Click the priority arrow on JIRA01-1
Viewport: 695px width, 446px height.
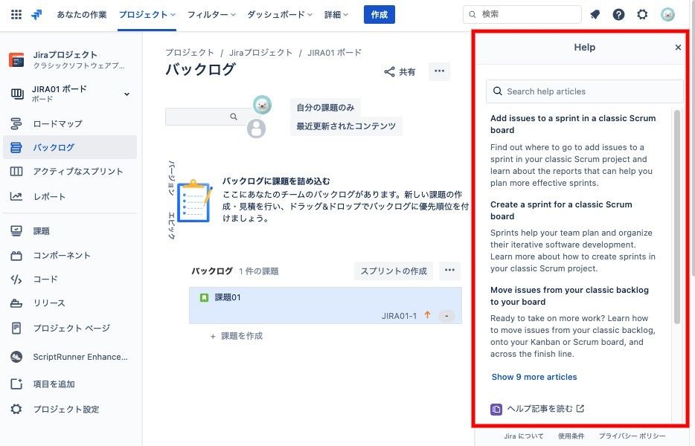(427, 315)
